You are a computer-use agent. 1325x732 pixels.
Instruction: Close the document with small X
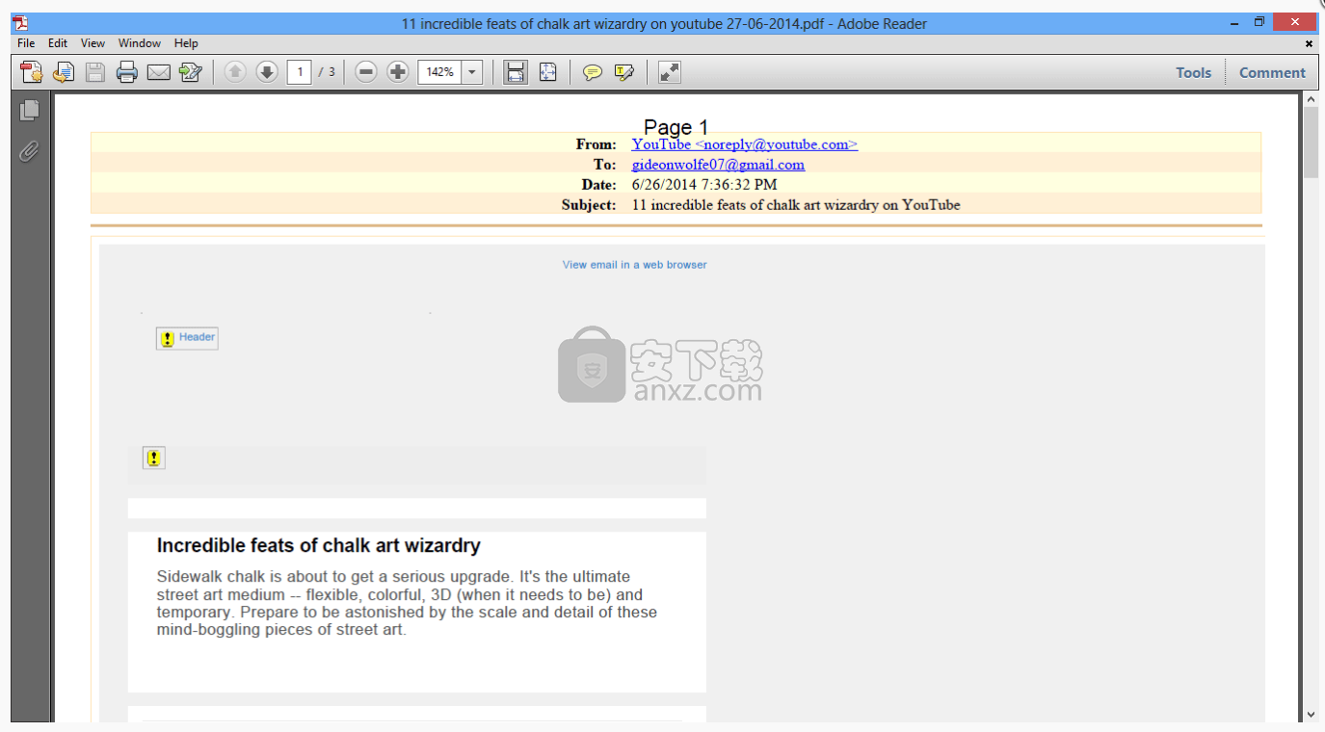(x=1309, y=43)
